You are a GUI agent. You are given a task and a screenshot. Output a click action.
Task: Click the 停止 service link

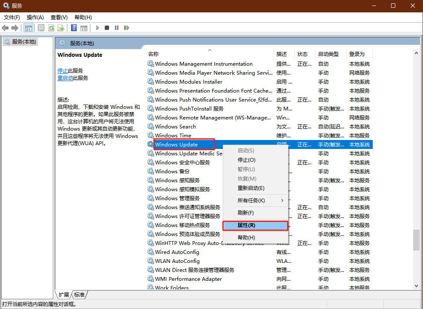(62, 71)
